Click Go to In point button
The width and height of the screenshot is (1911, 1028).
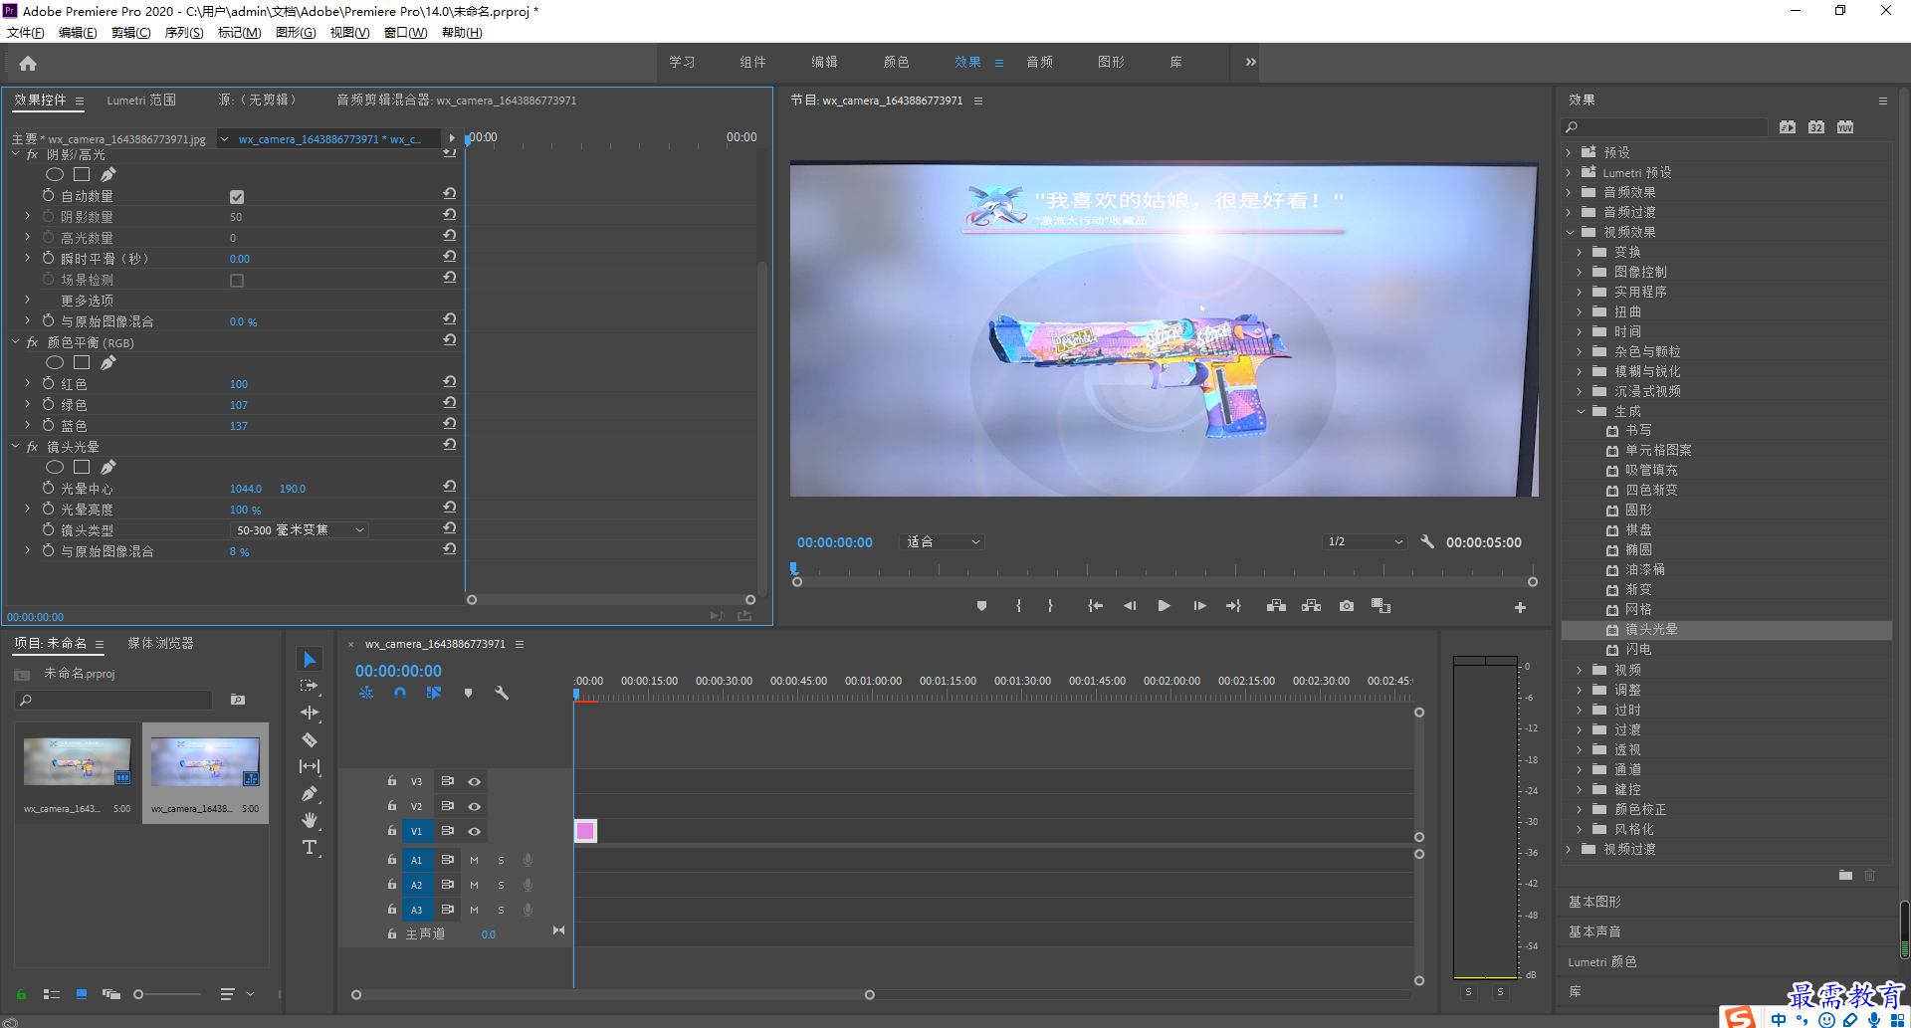click(x=1095, y=606)
